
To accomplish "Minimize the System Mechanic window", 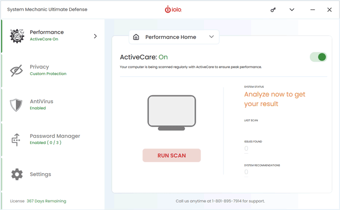I will pyautogui.click(x=312, y=10).
